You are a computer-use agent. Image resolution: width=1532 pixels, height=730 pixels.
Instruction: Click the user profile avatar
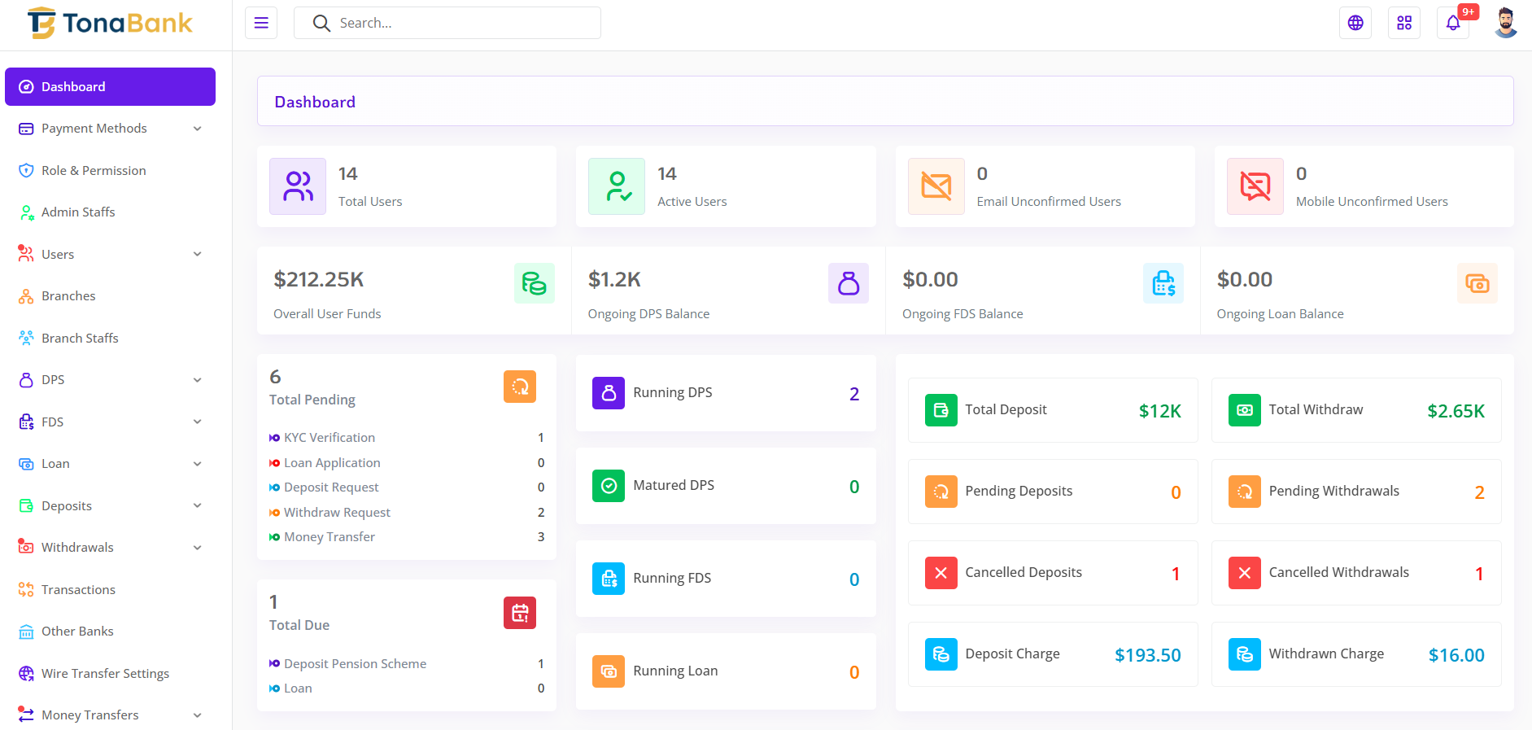[x=1506, y=23]
